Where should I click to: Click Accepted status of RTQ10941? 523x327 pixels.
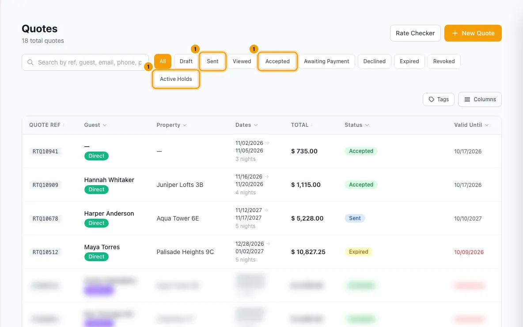coord(361,151)
